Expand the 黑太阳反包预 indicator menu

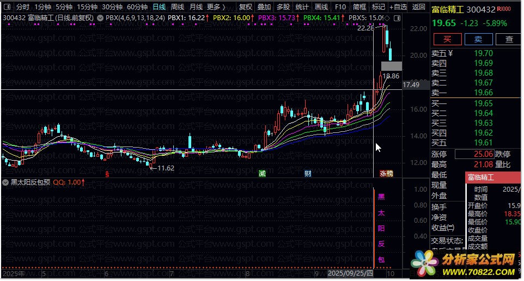7,183
